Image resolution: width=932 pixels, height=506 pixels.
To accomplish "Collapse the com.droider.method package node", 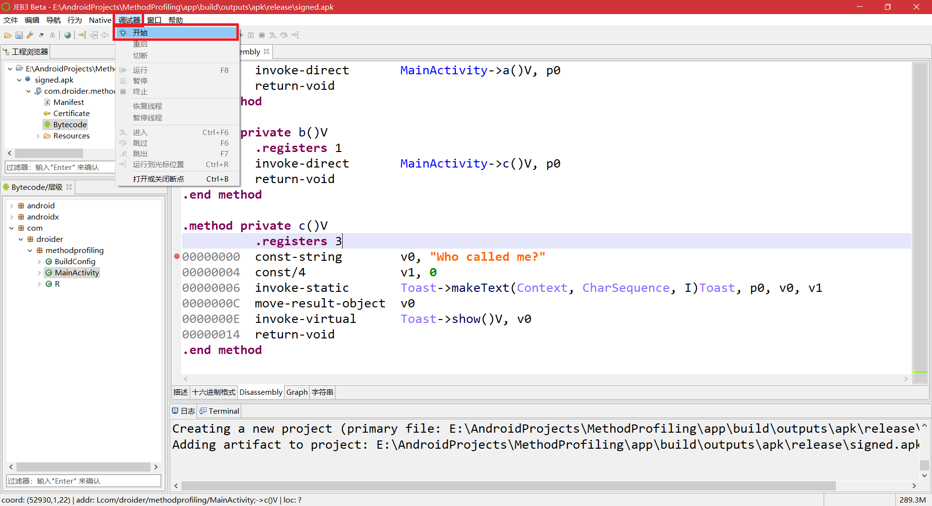I will [x=28, y=91].
